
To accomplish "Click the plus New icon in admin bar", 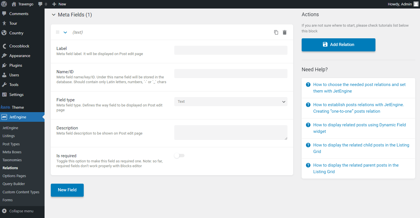I will [x=54, y=4].
